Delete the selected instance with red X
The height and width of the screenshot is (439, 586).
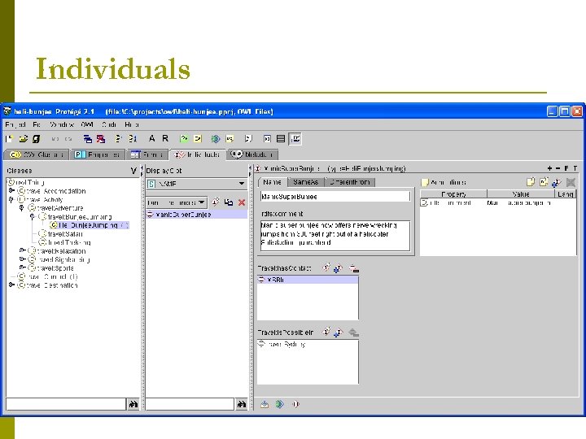point(242,202)
